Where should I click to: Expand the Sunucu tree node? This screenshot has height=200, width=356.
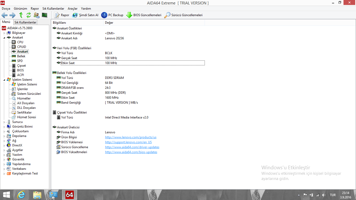[x=4, y=122]
